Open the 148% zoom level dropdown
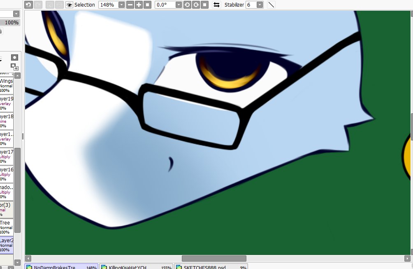Image resolution: width=413 pixels, height=269 pixels. 121,5
